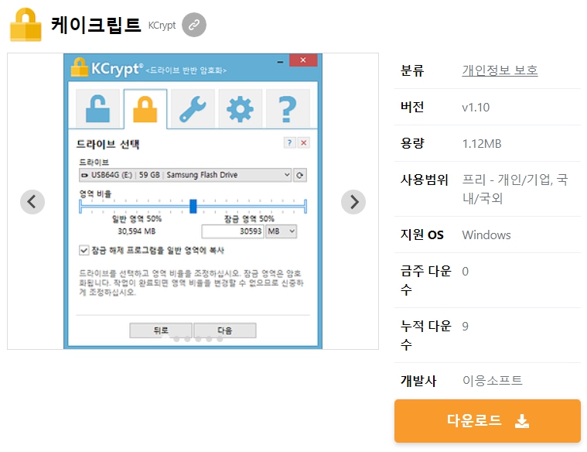Click the 다음 button
Image resolution: width=587 pixels, height=452 pixels.
[225, 330]
